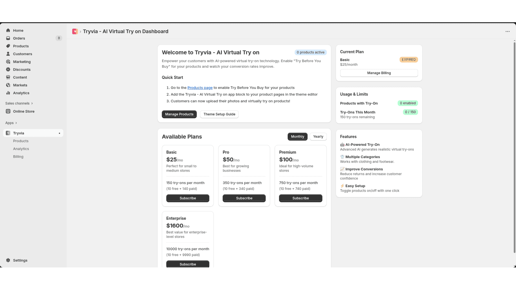This screenshot has height=290, width=516.
Task: Click the Markets globe icon
Action: coord(8,85)
